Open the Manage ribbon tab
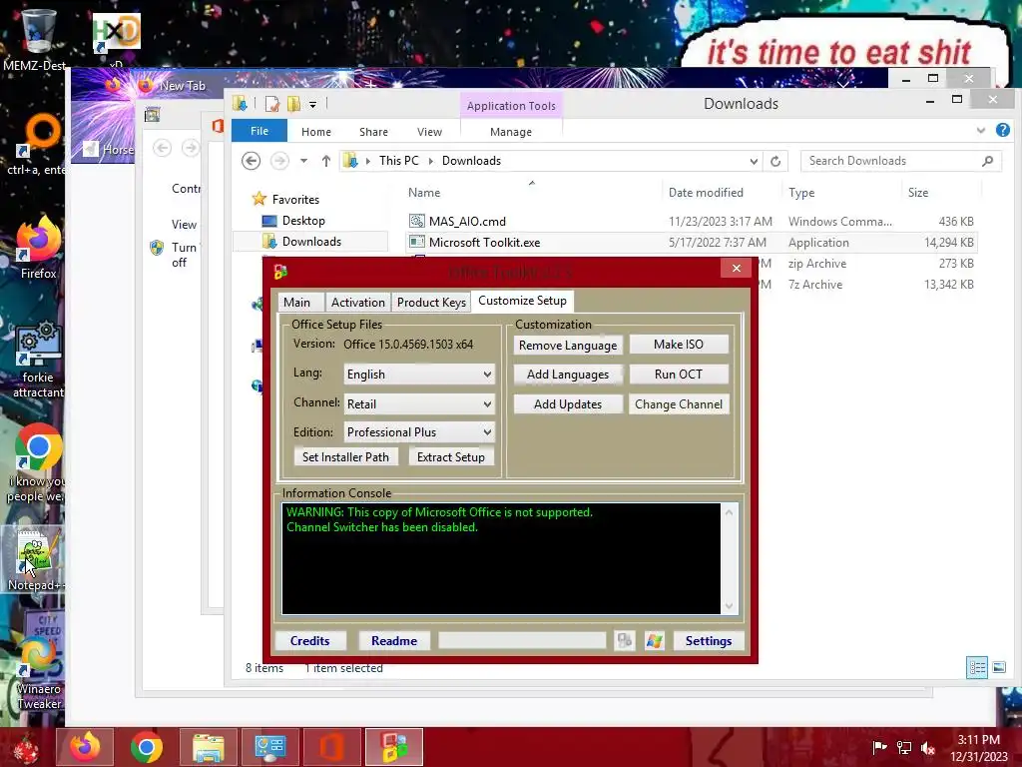The width and height of the screenshot is (1022, 767). [x=511, y=132]
